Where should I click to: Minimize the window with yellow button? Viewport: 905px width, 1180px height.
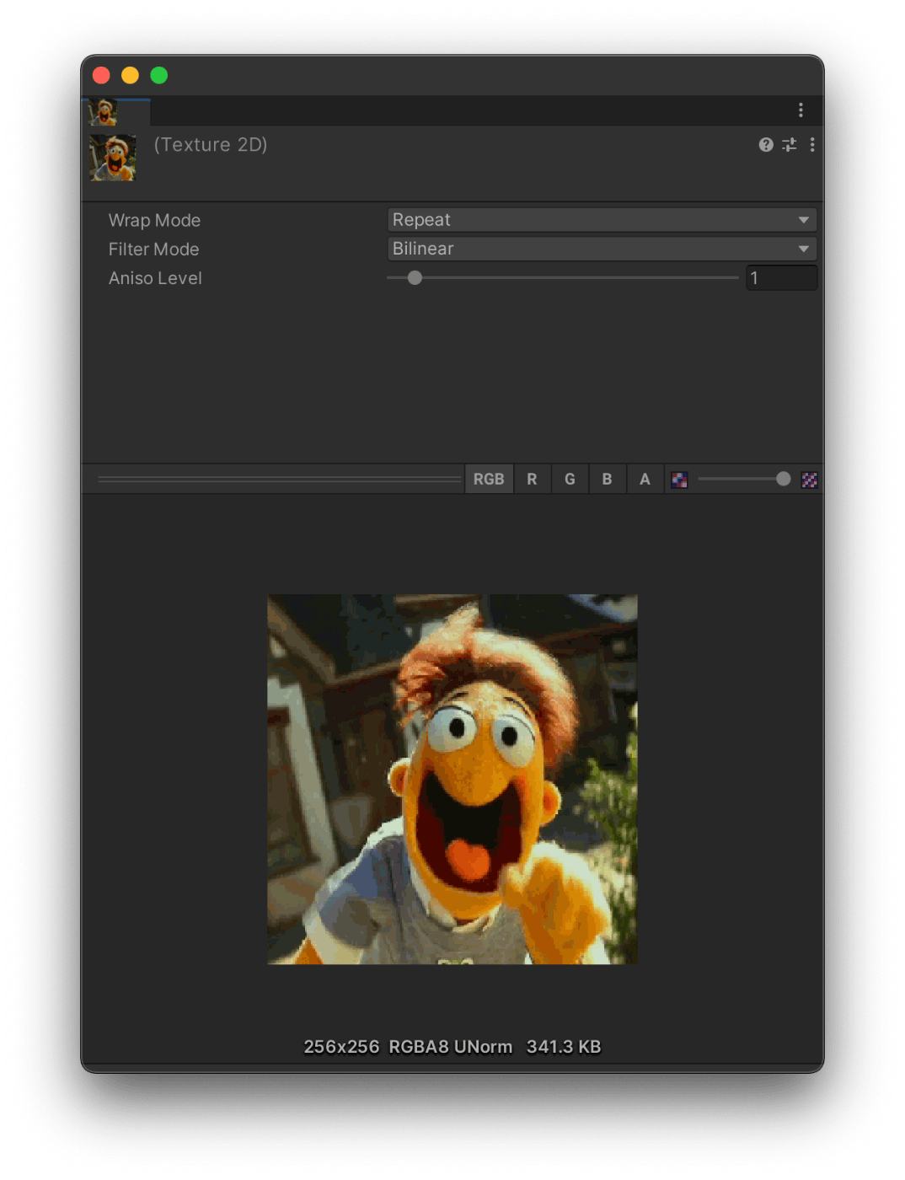(130, 76)
